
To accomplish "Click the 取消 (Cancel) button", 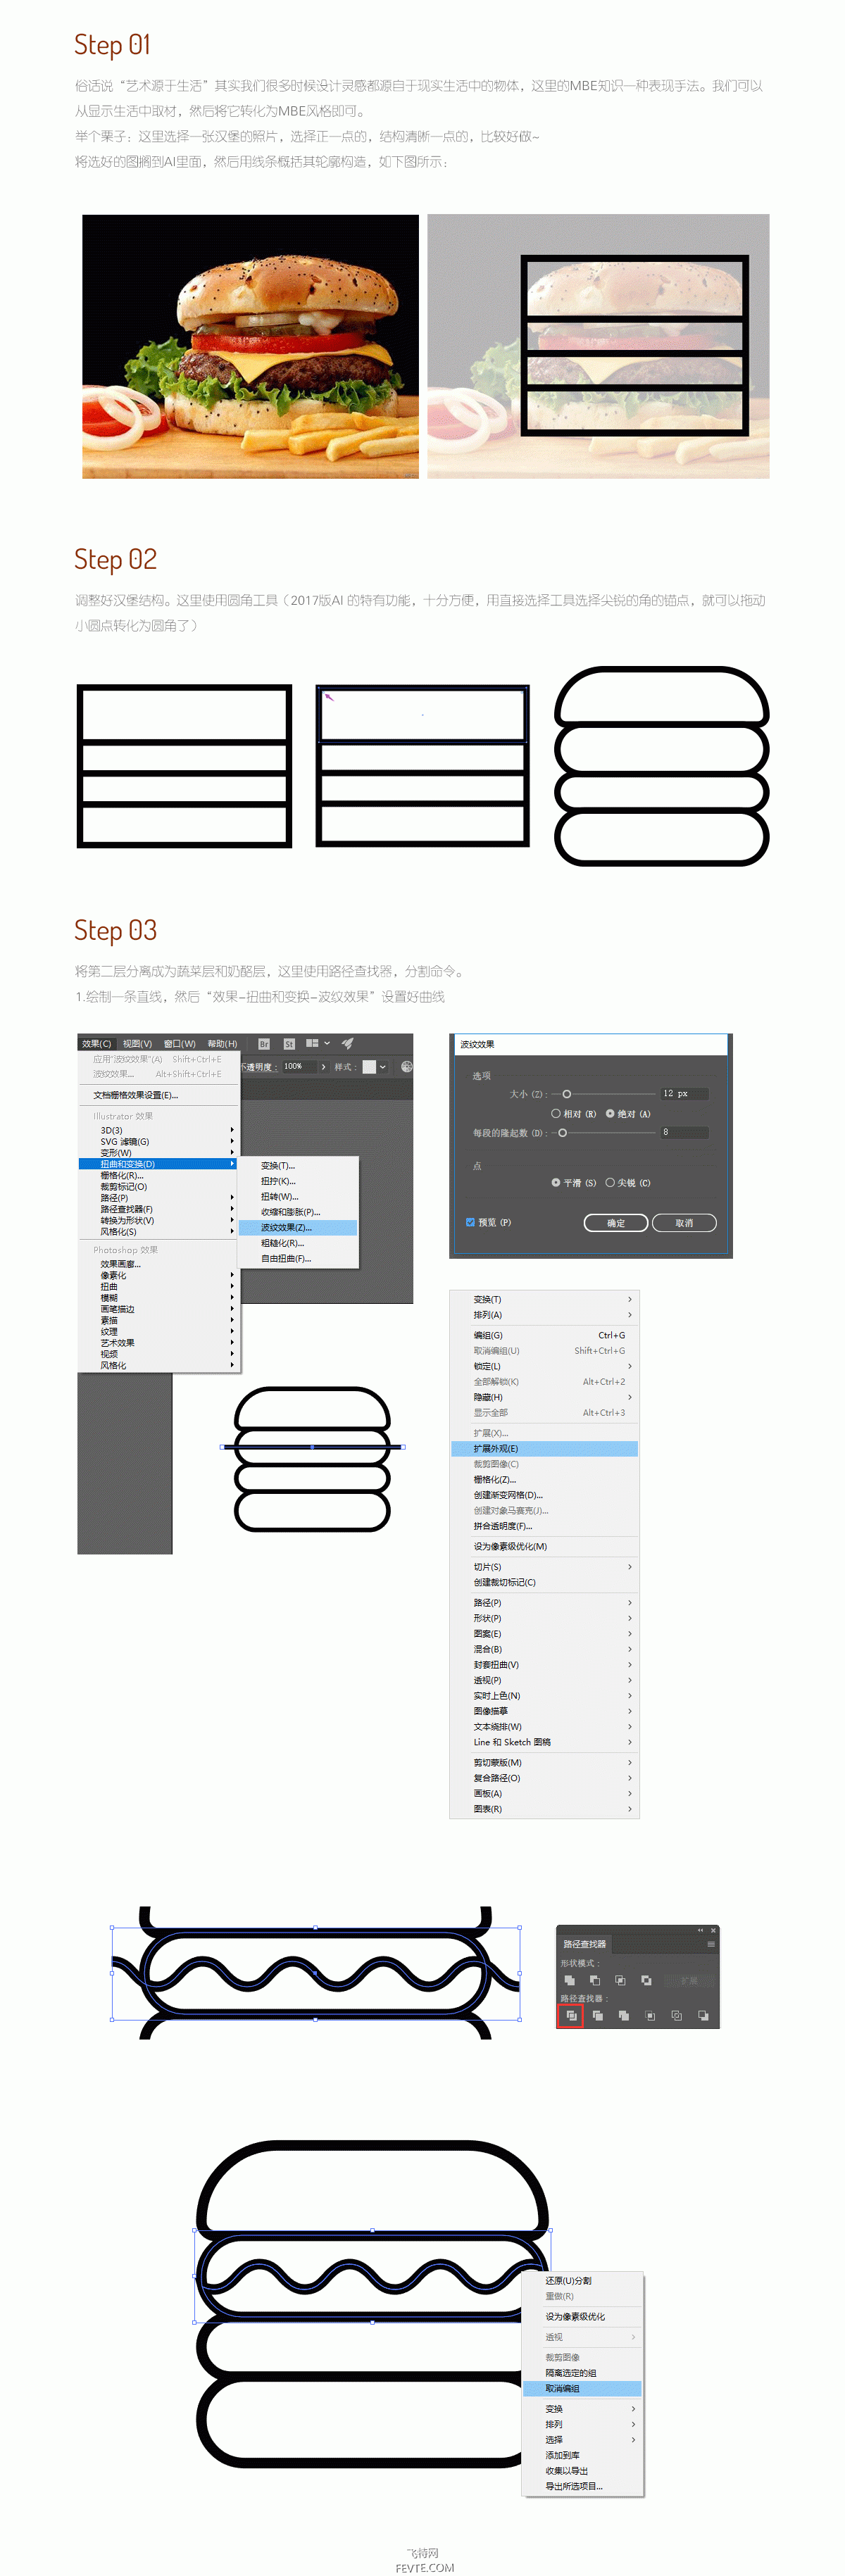I will pos(684,1222).
